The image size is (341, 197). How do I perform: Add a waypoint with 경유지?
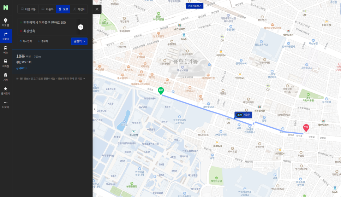[43, 41]
